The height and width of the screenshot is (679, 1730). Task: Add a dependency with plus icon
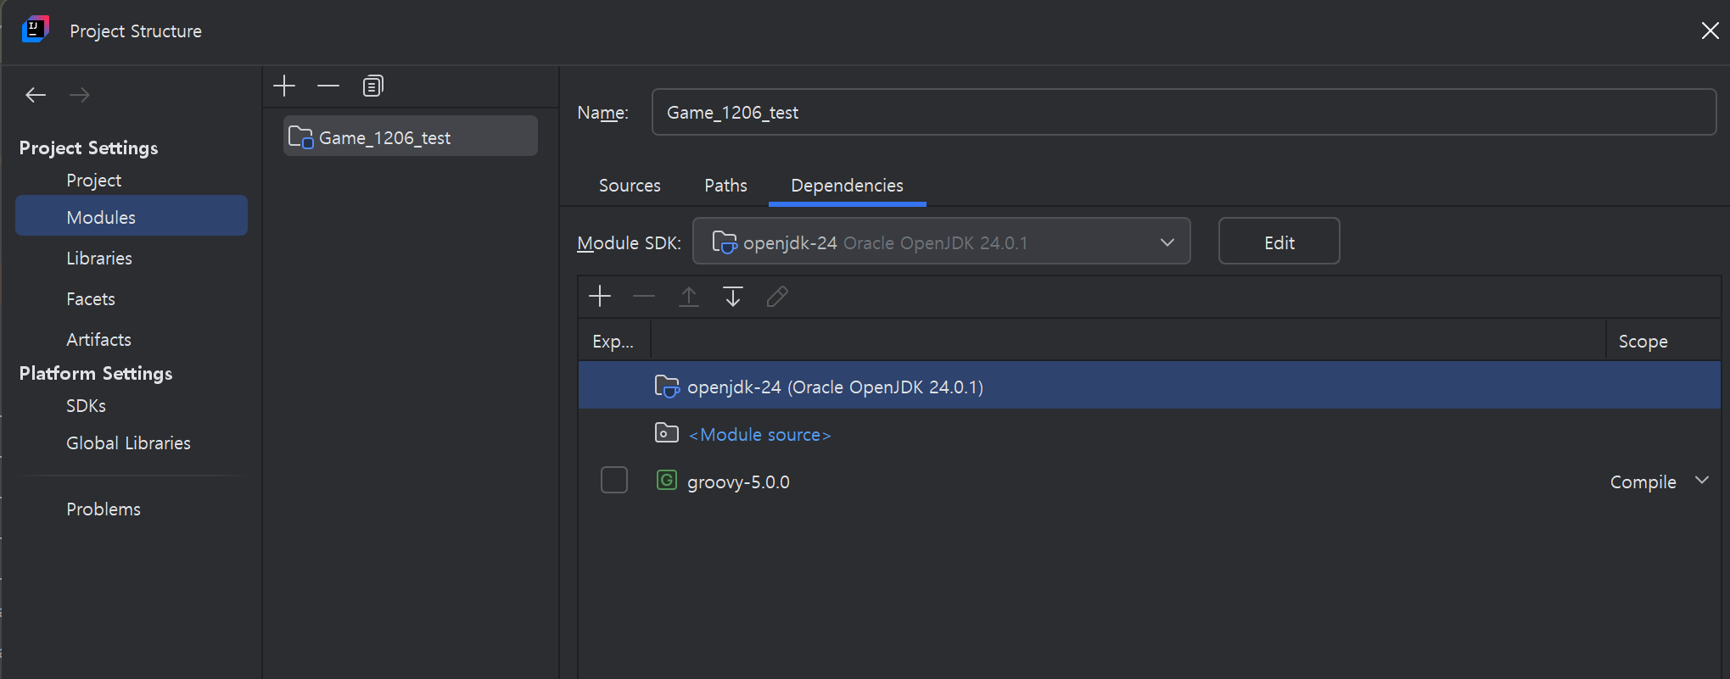[600, 296]
